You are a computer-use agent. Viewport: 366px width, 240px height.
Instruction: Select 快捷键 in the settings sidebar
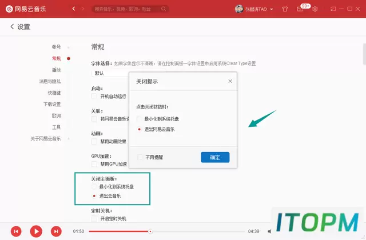(x=54, y=93)
